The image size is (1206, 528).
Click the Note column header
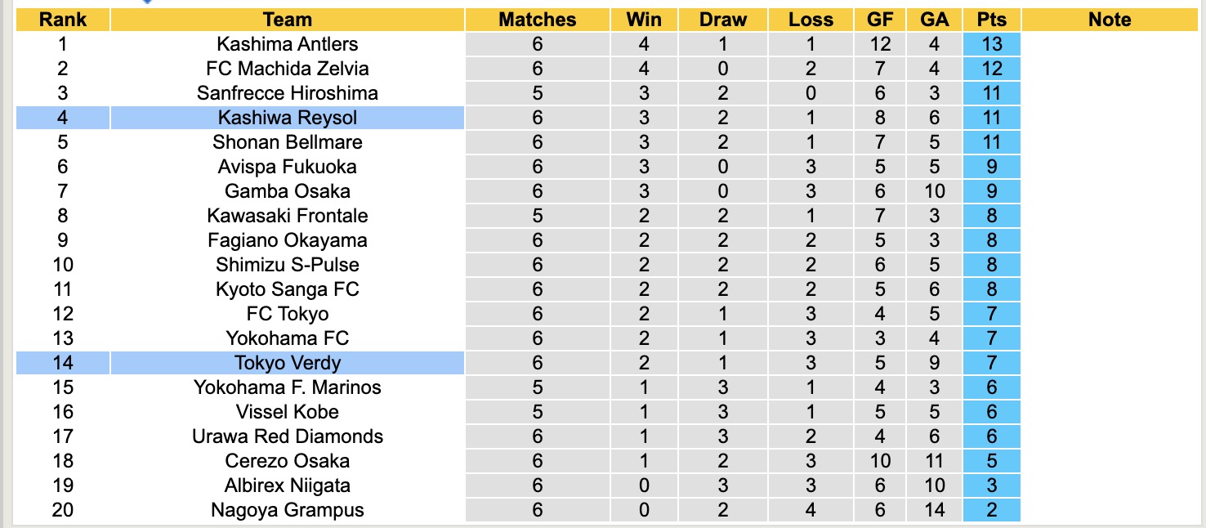coord(1110,20)
